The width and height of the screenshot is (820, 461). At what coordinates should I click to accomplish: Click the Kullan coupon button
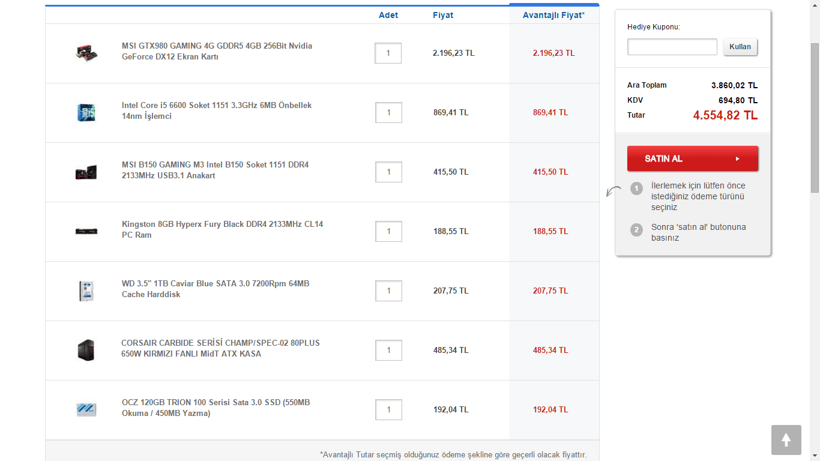point(740,47)
